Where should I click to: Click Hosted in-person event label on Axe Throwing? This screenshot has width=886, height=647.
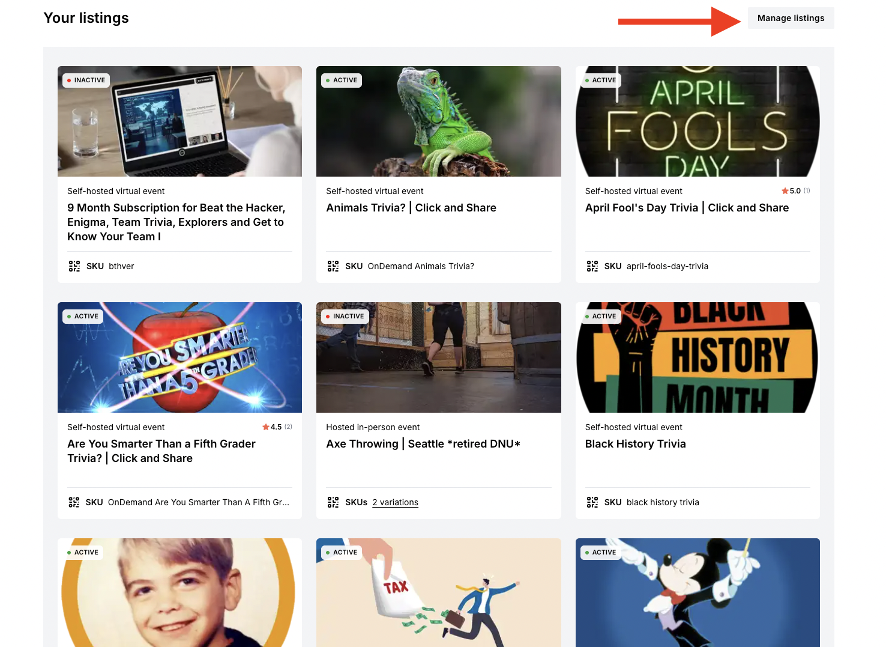click(373, 427)
